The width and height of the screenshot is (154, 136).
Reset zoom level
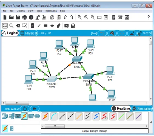click(x=86, y=17)
